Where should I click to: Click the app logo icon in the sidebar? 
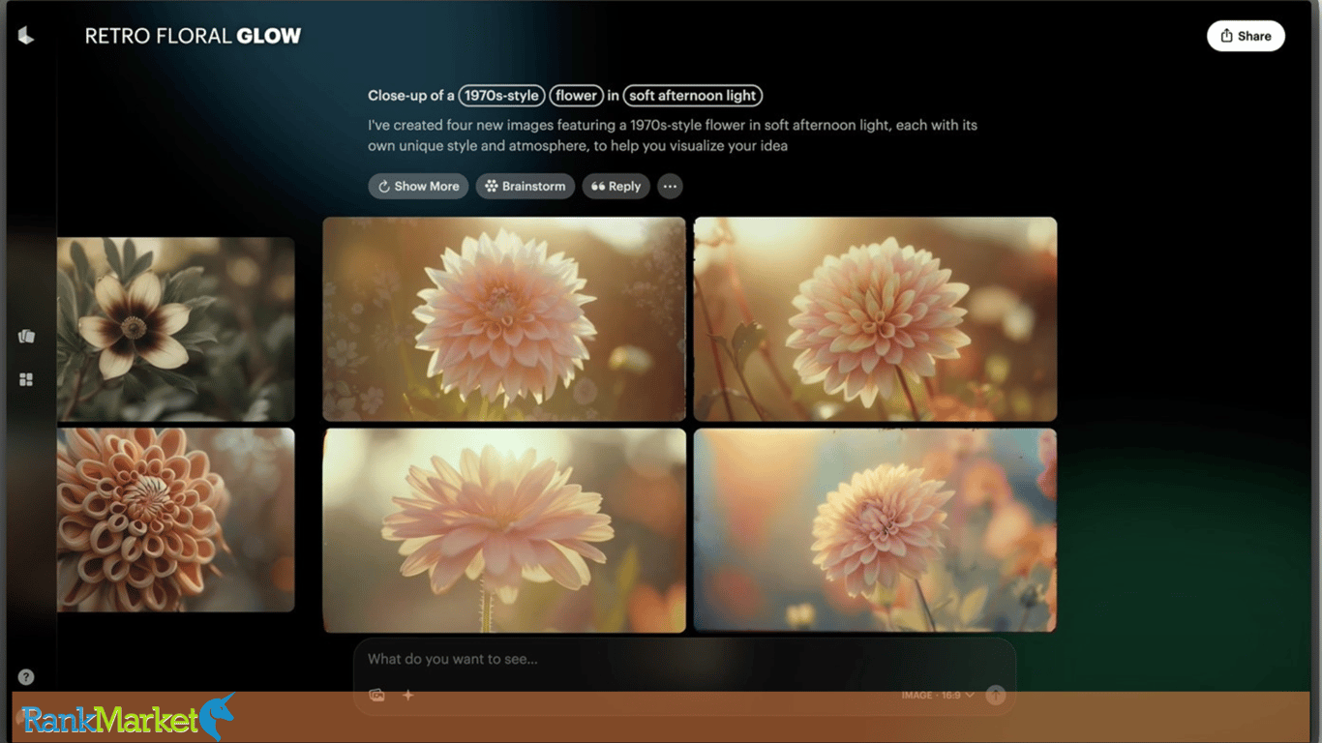pos(26,36)
